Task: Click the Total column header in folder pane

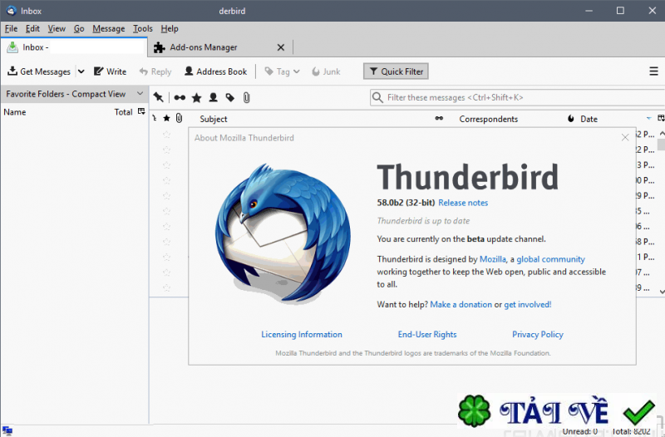Action: (x=123, y=112)
